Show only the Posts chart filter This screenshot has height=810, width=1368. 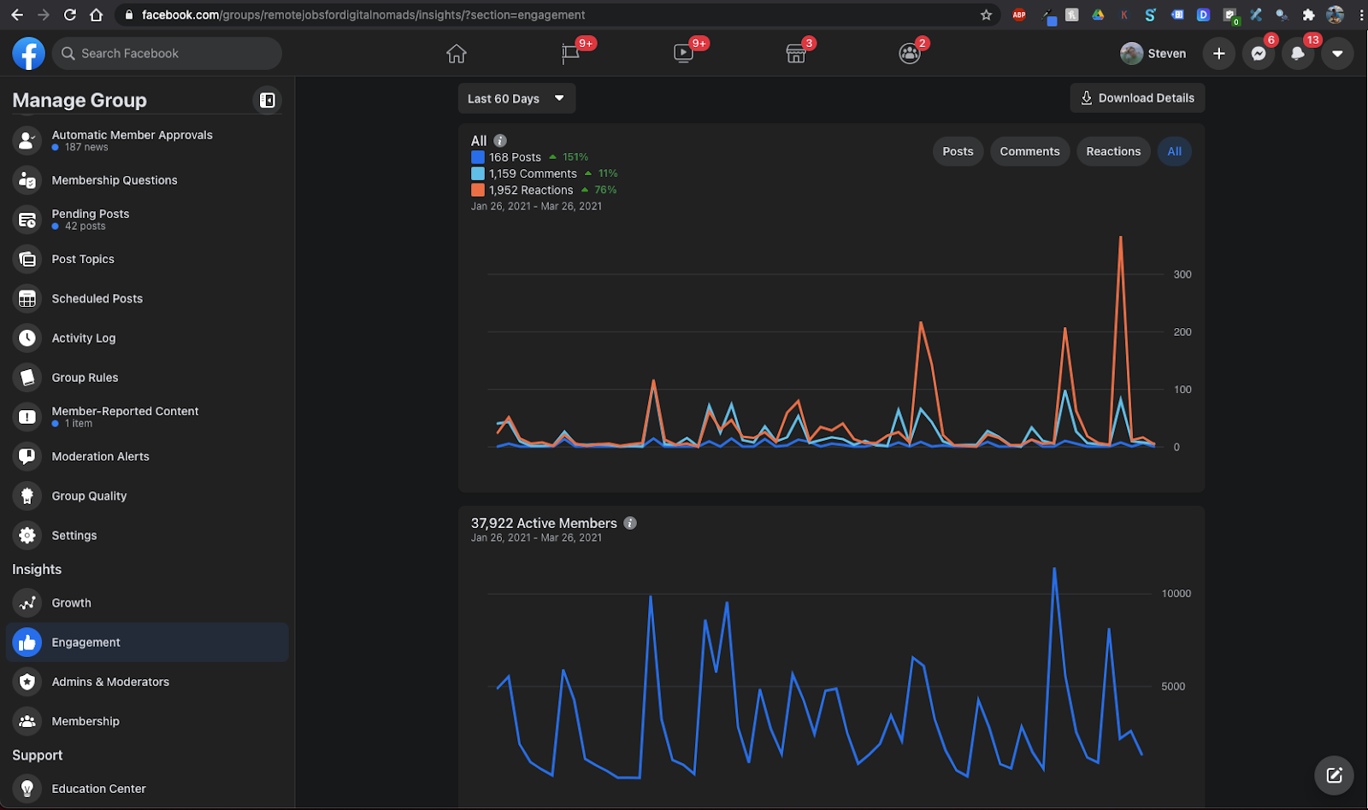(x=958, y=151)
